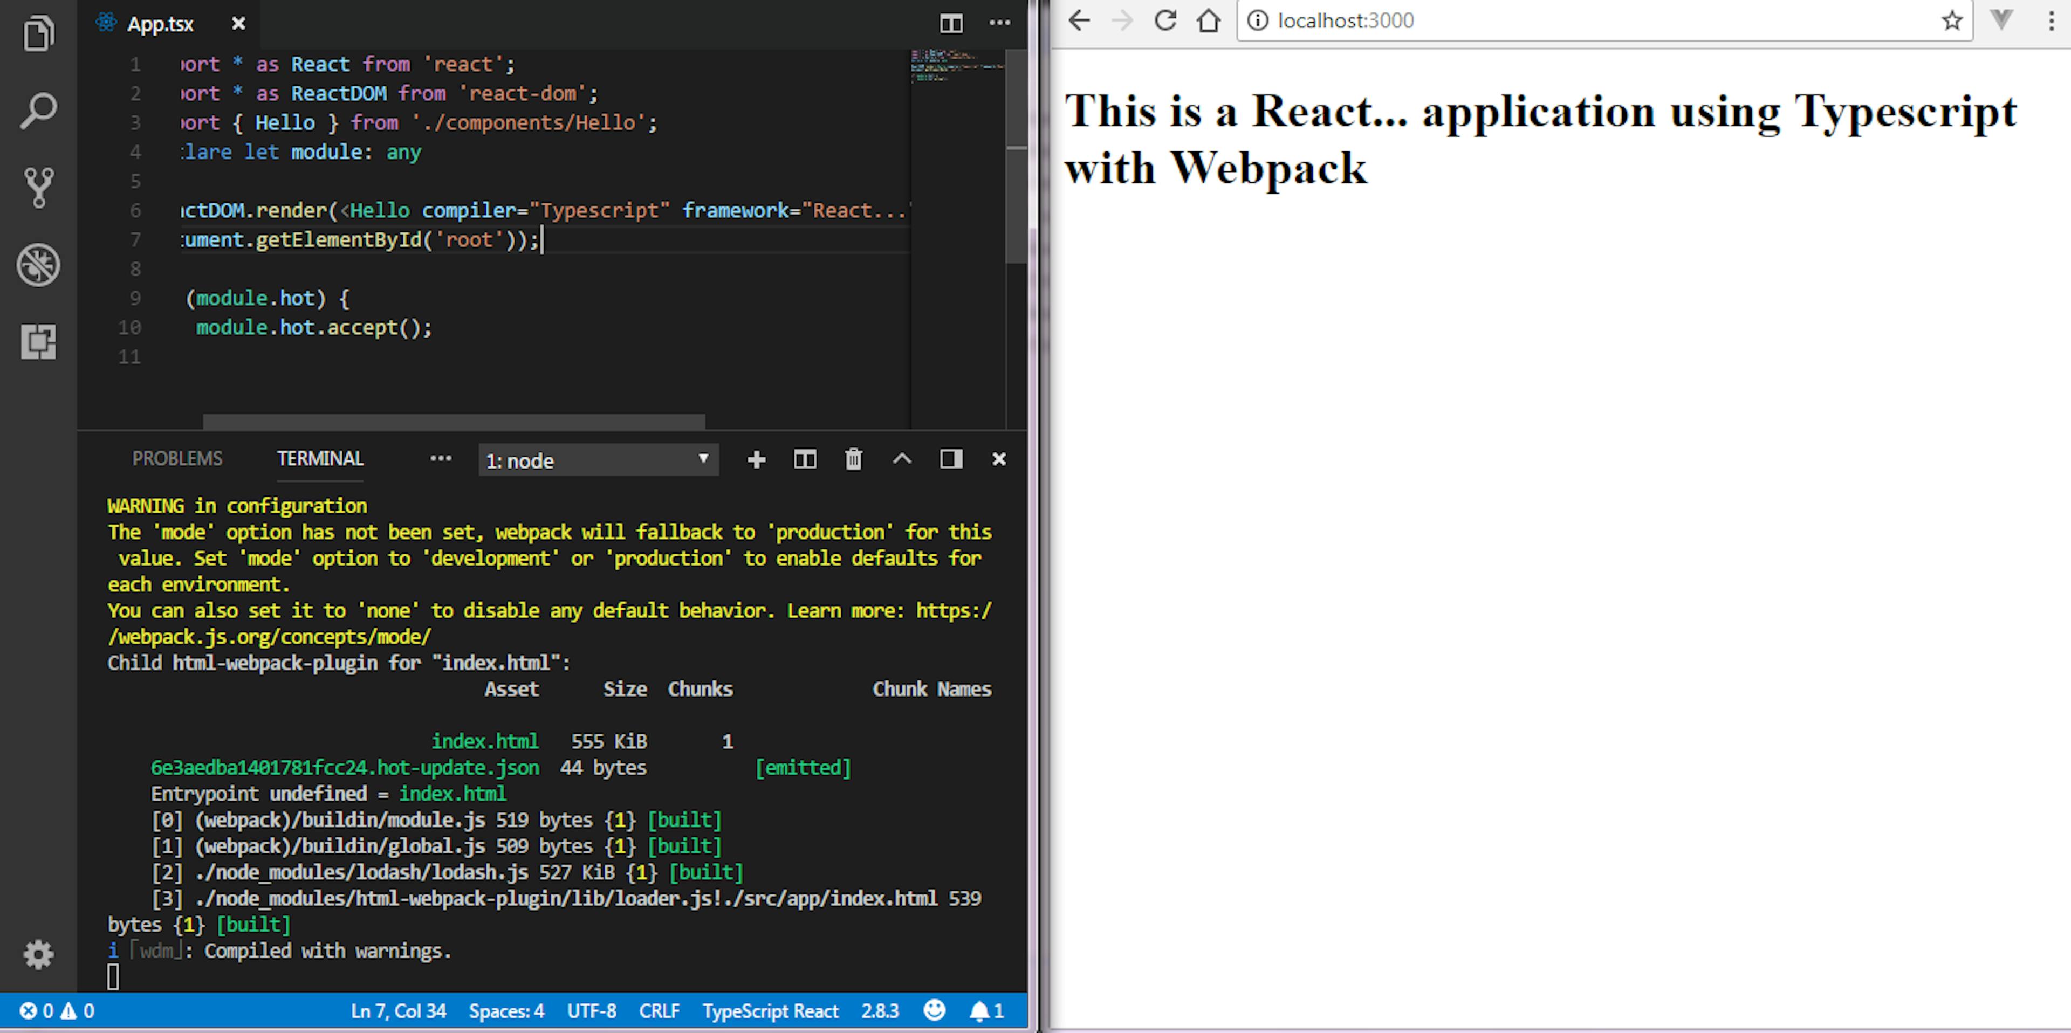Split the editor using the toolbar icon

951,23
